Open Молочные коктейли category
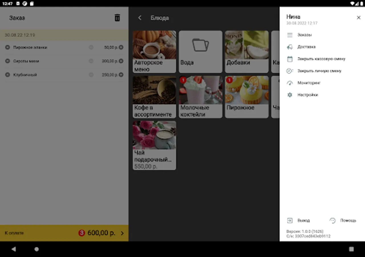 (x=200, y=97)
